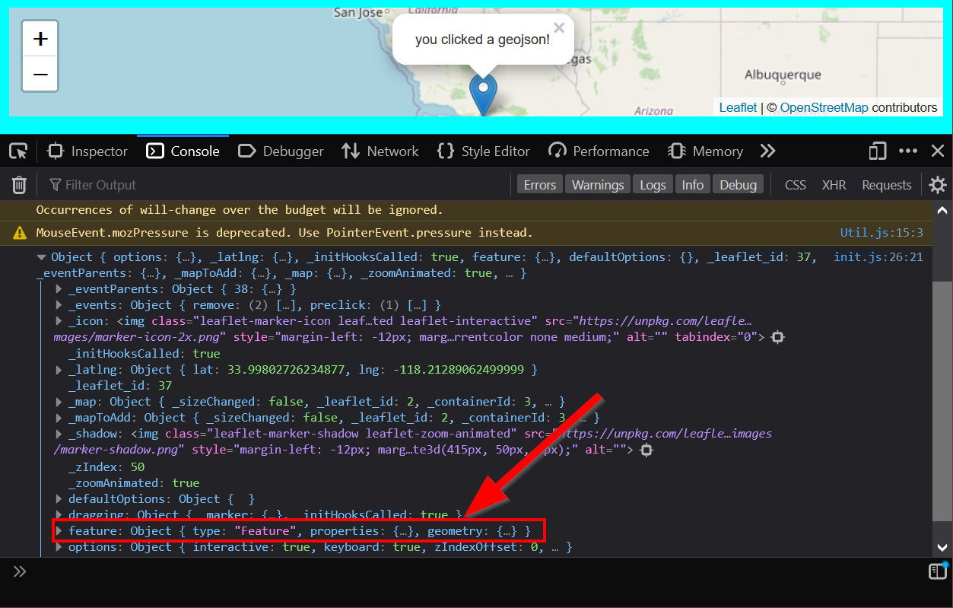
Task: Zoom in on the map
Action: click(40, 39)
